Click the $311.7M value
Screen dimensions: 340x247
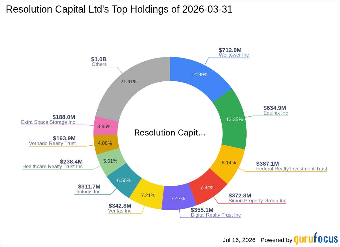pyautogui.click(x=89, y=186)
